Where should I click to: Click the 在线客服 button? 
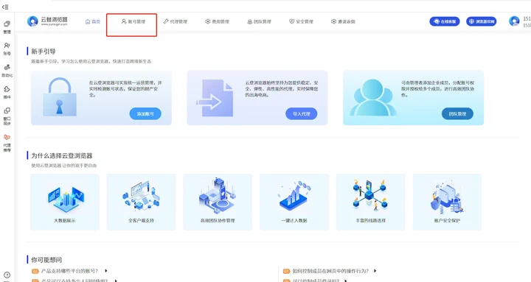[x=445, y=21]
